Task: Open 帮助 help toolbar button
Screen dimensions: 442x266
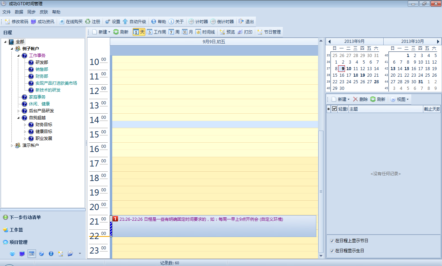Action: (158, 21)
